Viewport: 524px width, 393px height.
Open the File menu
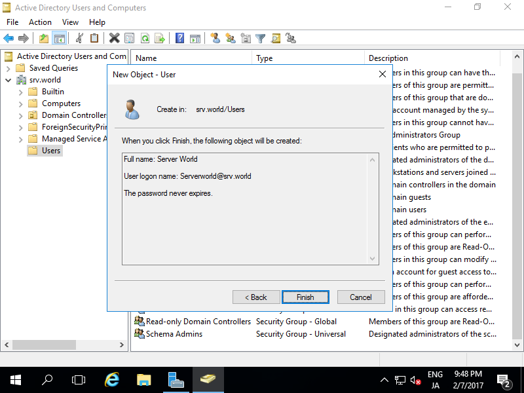pos(12,22)
